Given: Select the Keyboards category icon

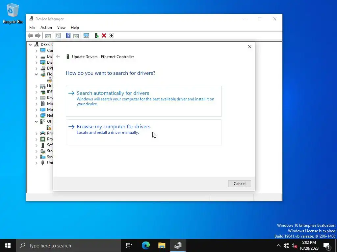Looking at the screenshot, I should 43,98.
